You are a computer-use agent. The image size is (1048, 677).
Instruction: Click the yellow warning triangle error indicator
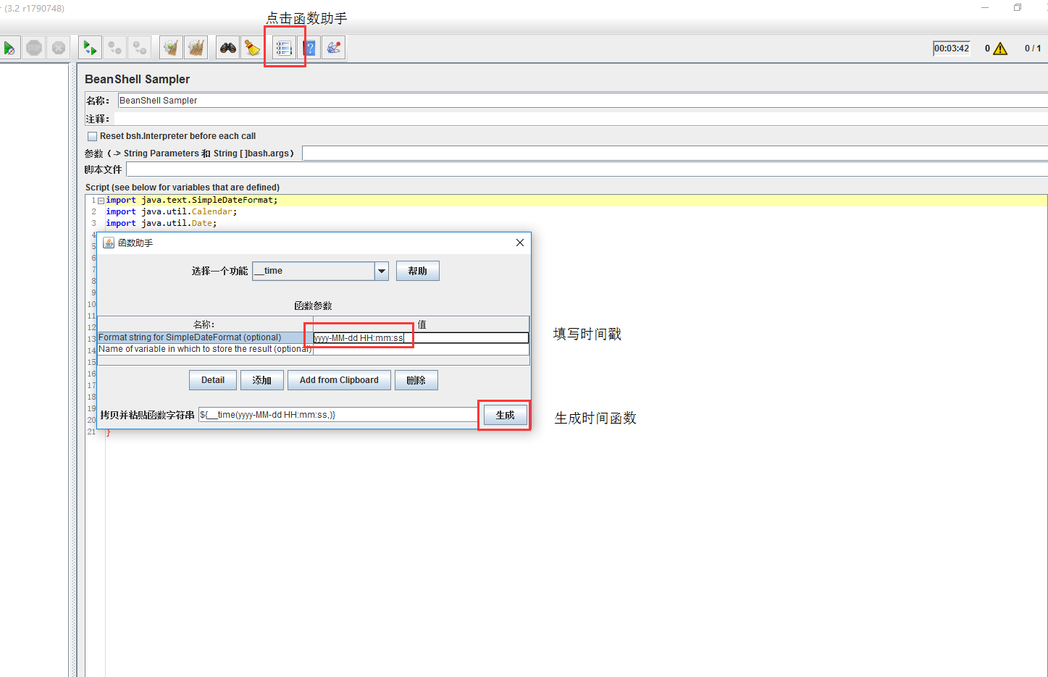pos(1000,49)
